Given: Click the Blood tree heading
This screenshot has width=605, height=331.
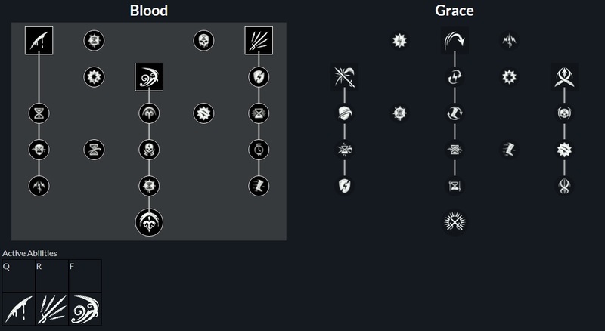Looking at the screenshot, I should pos(149,11).
